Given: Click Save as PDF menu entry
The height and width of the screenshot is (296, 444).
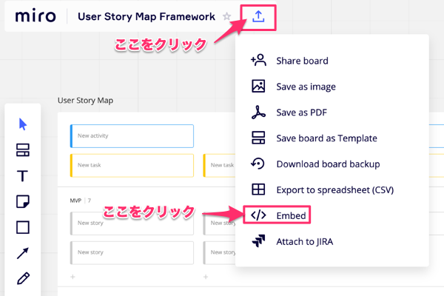Looking at the screenshot, I should coord(301,112).
